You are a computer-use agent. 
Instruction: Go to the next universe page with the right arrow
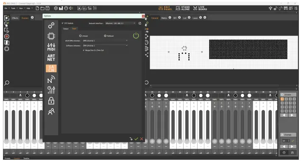[x=292, y=115]
